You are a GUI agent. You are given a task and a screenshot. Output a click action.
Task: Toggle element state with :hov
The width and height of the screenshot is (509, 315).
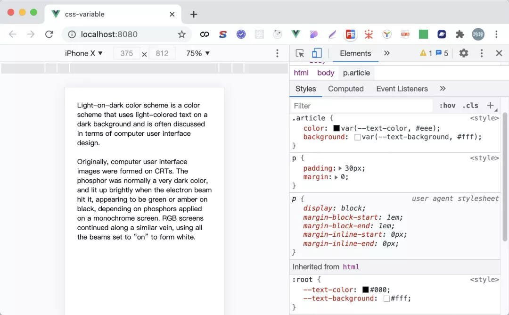pyautogui.click(x=447, y=106)
